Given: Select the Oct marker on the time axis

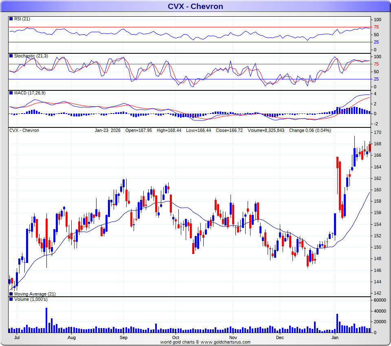Looking at the screenshot, I should [176, 338].
